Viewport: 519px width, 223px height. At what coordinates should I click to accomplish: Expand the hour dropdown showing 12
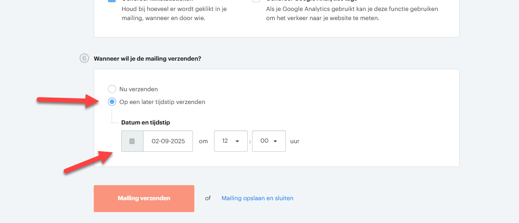[231, 141]
